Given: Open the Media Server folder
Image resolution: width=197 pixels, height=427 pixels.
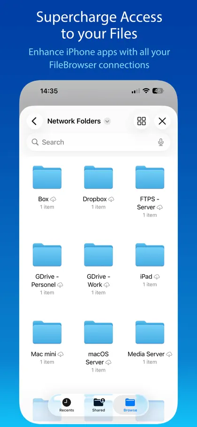Looking at the screenshot, I should coord(150,333).
